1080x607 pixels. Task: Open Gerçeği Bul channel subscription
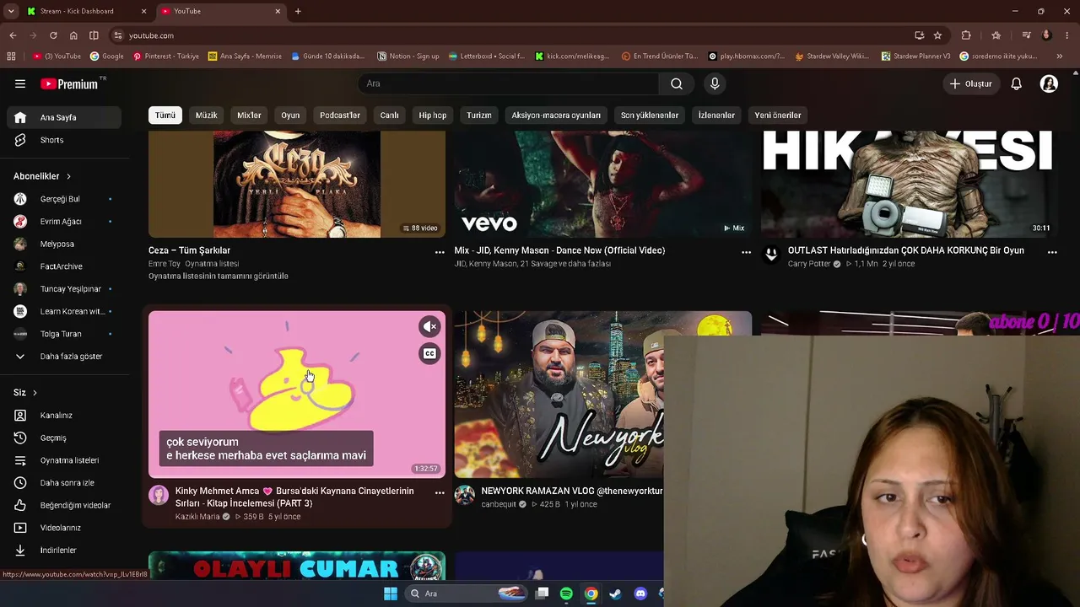click(61, 199)
